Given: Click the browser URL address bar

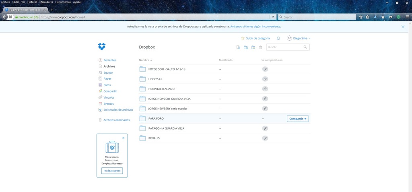Looking at the screenshot, I should [x=155, y=17].
